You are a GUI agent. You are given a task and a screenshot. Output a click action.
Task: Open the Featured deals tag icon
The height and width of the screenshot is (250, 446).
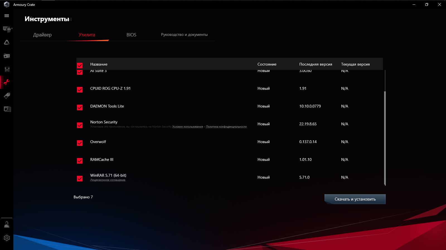(7, 96)
